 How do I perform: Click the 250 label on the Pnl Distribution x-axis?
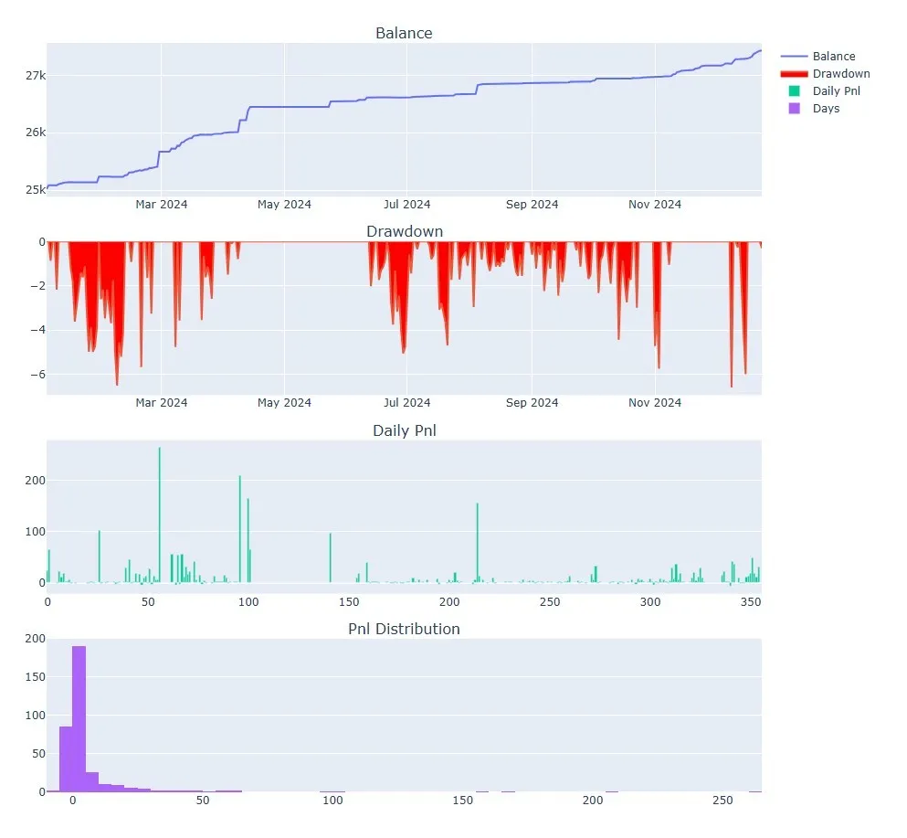(x=722, y=801)
